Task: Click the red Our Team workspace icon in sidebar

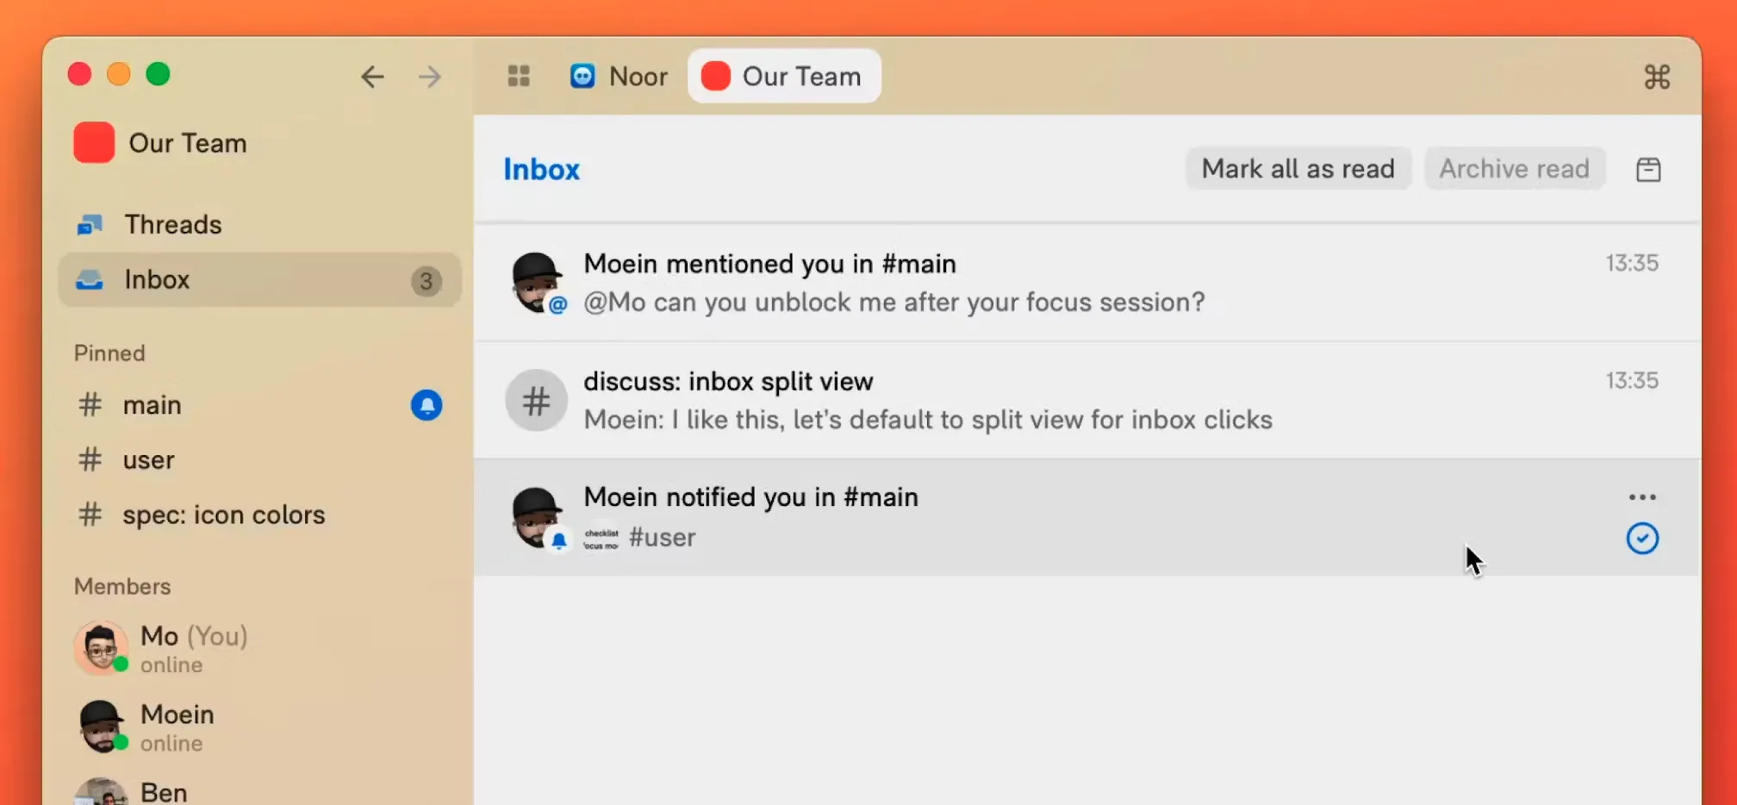Action: tap(94, 142)
